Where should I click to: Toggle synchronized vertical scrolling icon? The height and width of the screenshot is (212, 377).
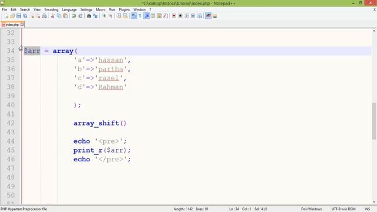point(119,16)
